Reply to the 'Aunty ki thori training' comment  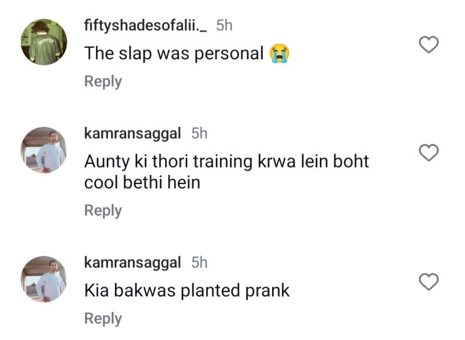coord(103,211)
